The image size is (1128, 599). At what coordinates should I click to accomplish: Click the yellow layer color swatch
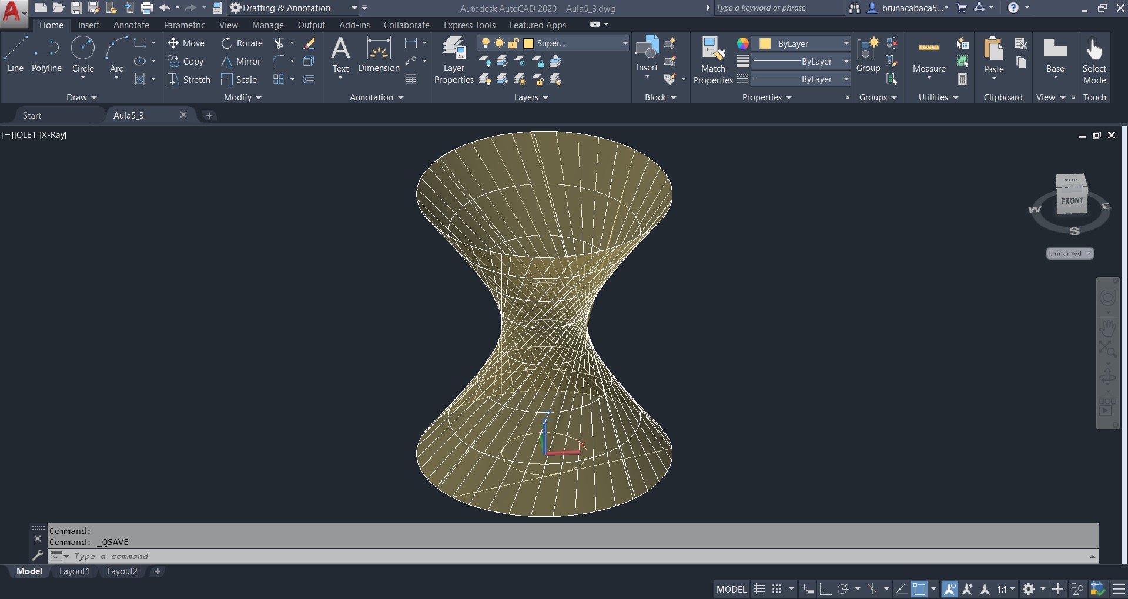[x=528, y=43]
